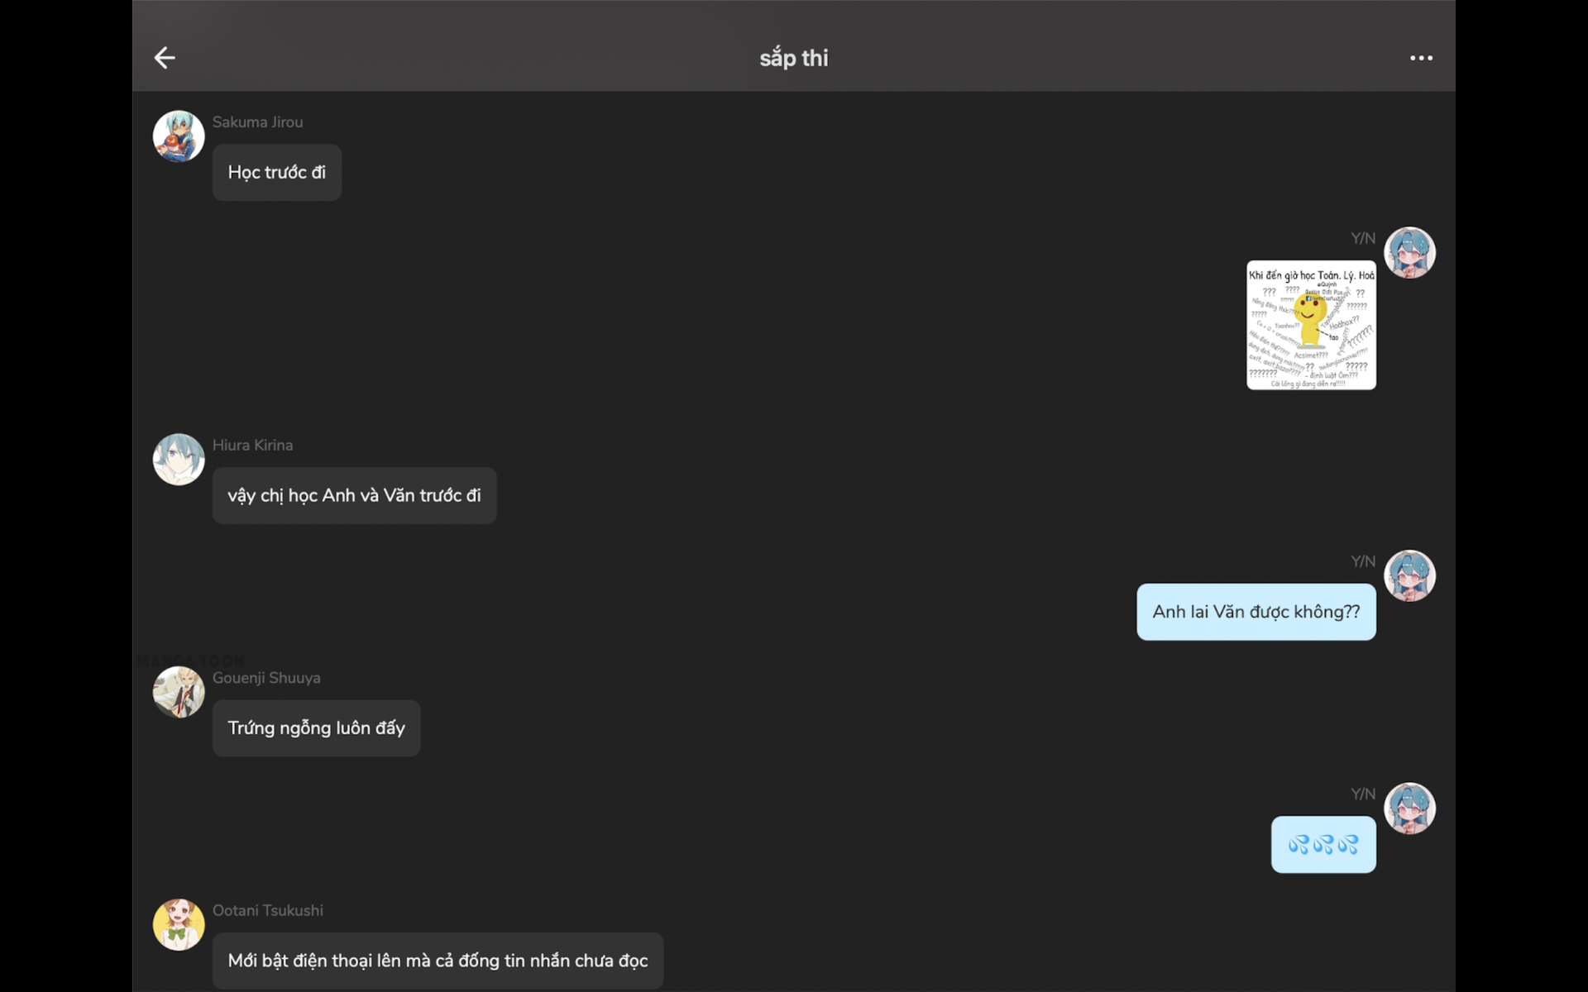Select the 'Học trước đi' message bubble

click(x=277, y=173)
